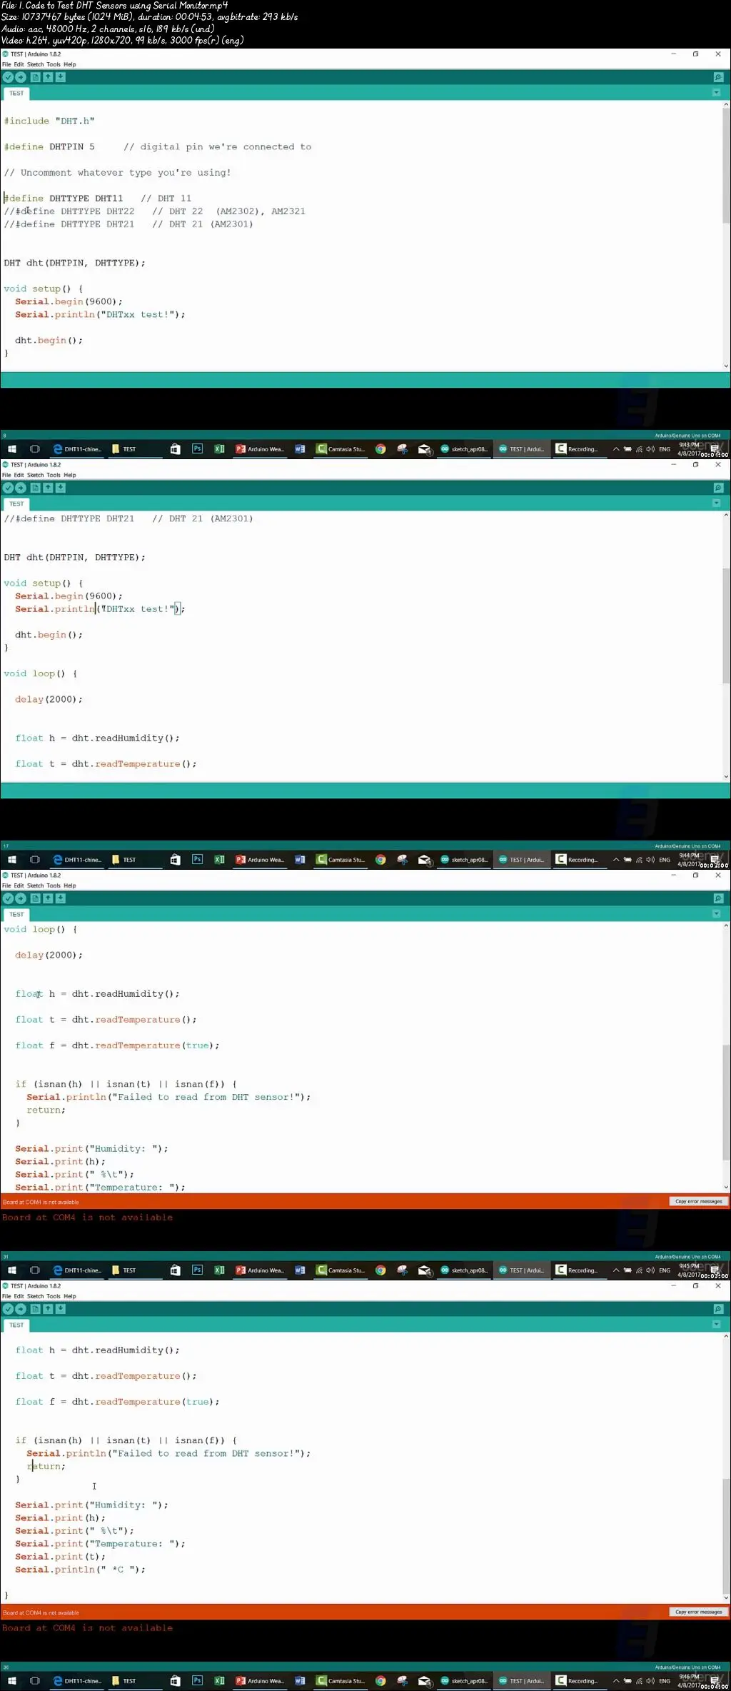Click the Open sketch icon in first frame
The width and height of the screenshot is (731, 1691).
tap(48, 77)
